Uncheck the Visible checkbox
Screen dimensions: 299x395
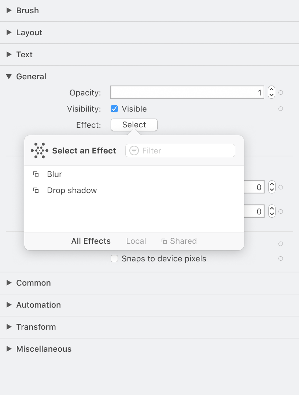[114, 109]
